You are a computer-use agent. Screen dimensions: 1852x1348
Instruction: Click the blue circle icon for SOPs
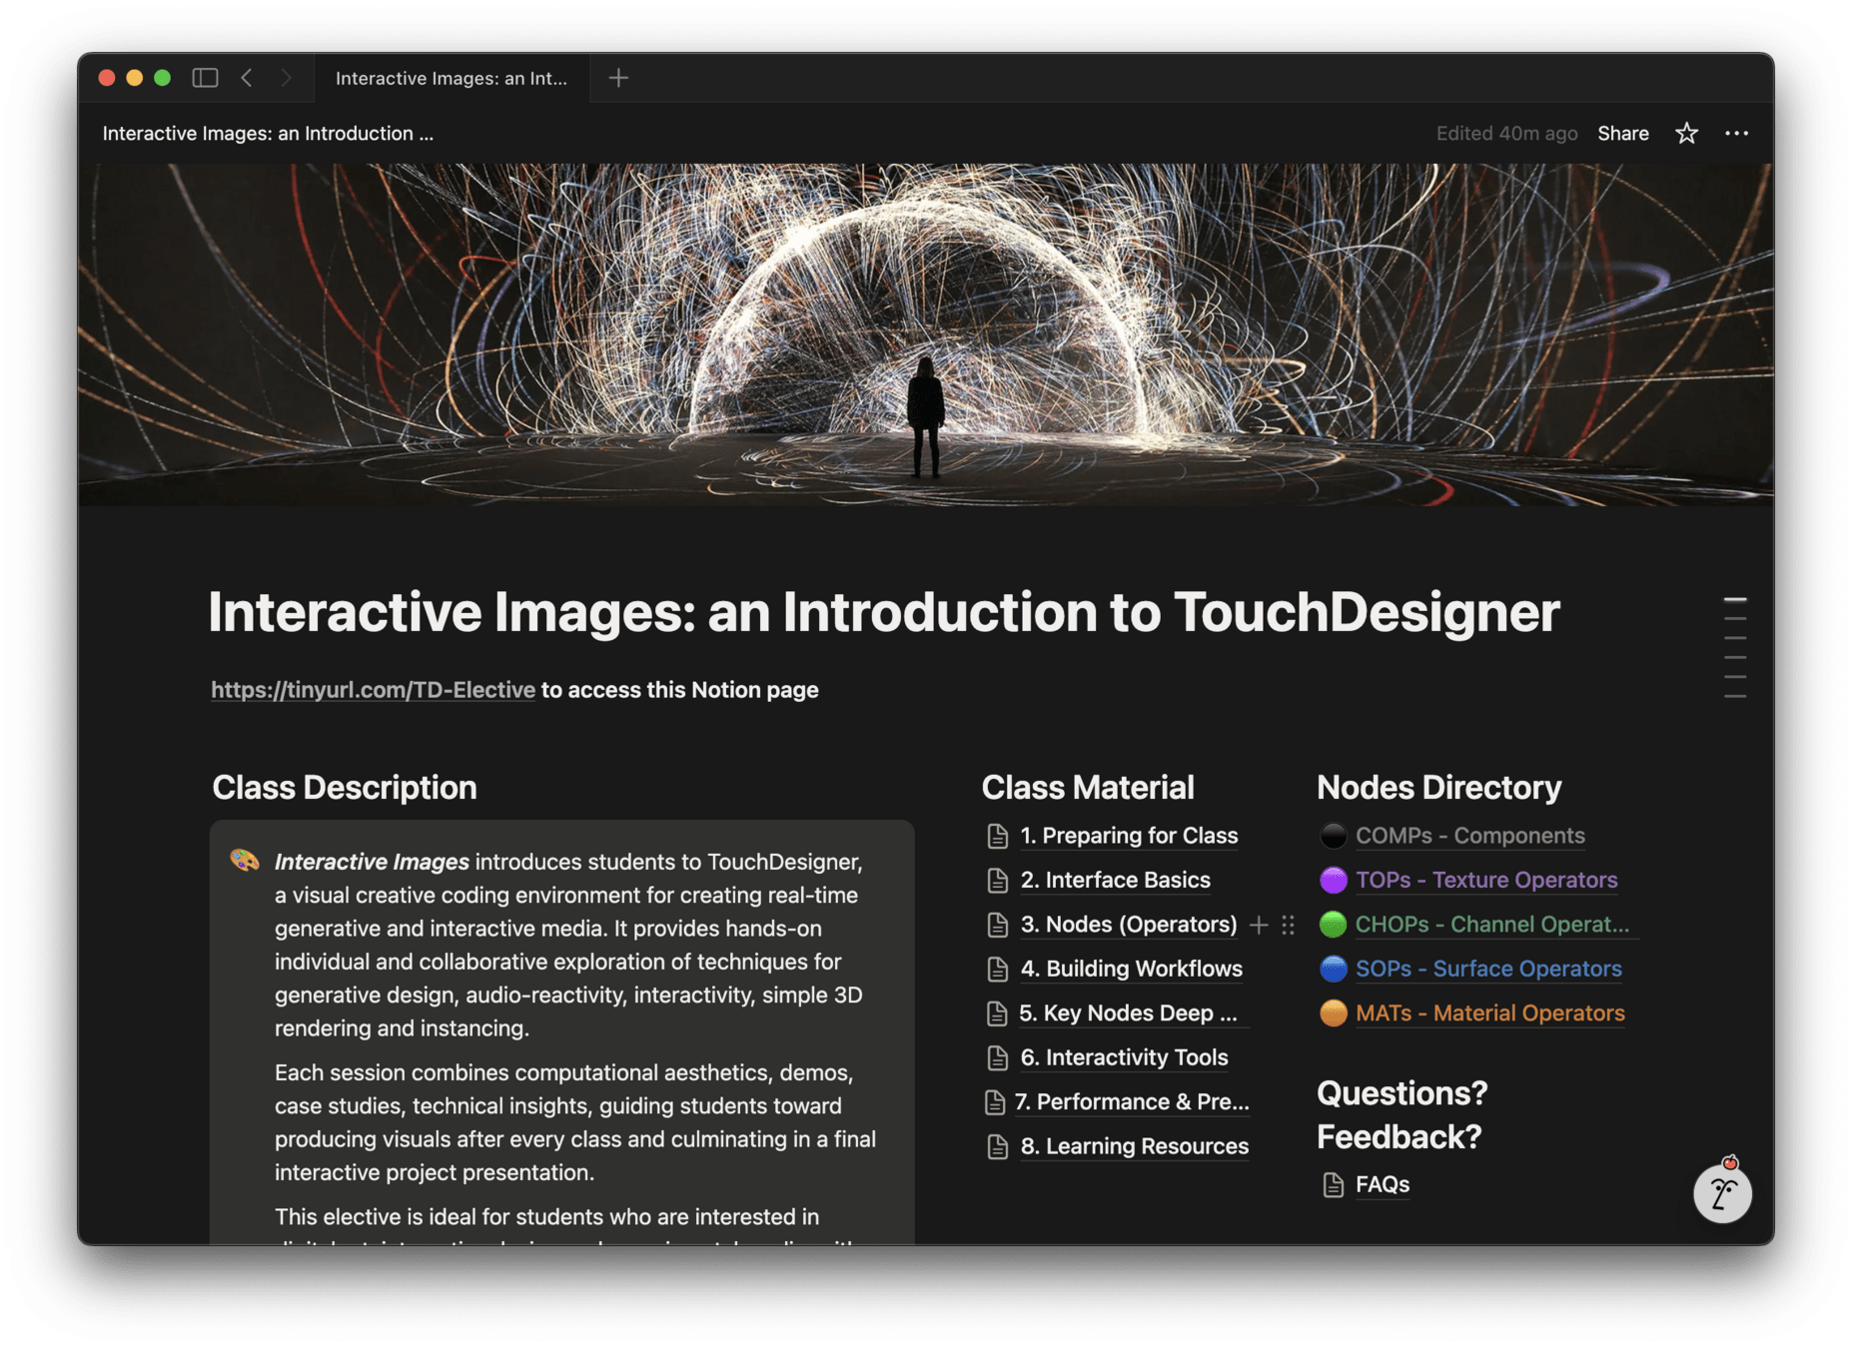[x=1333, y=969]
